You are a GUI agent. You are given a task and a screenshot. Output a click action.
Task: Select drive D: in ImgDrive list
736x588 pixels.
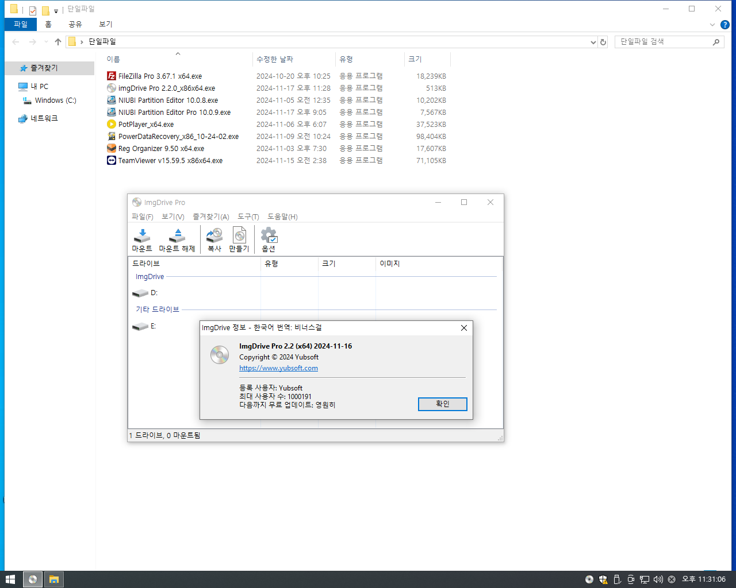coord(145,293)
